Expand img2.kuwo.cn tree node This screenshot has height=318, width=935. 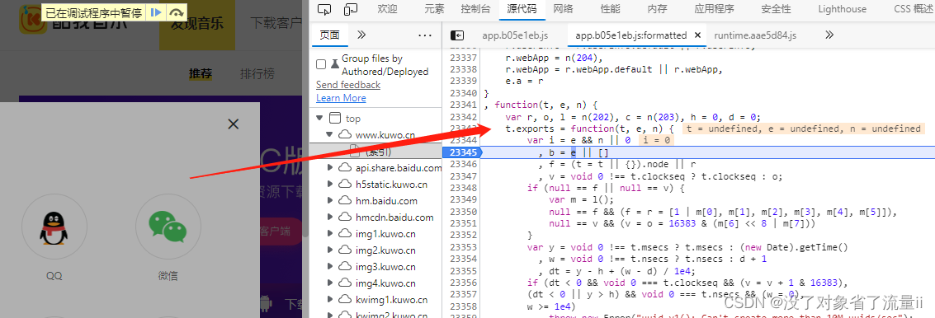click(330, 250)
